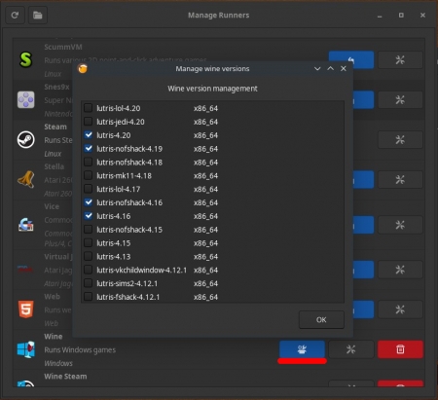Check the lutris-lol-4.17 box
438x400 pixels.
coord(88,189)
